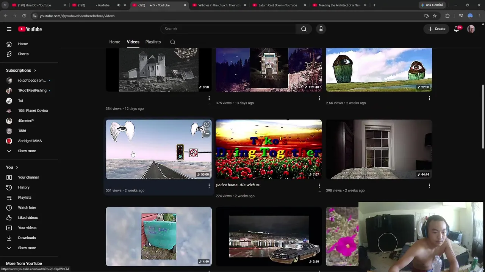Click the YouTube logo
This screenshot has height=272, width=485.
point(30,29)
